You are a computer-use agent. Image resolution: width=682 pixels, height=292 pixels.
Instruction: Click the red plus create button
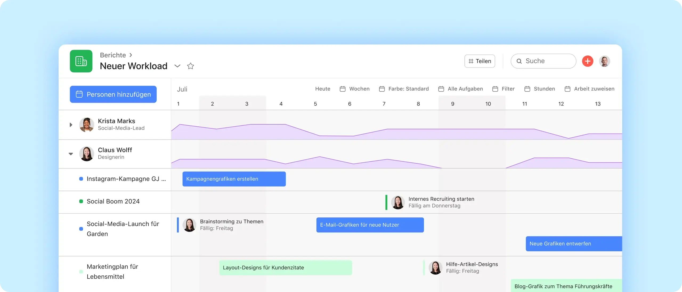point(587,61)
